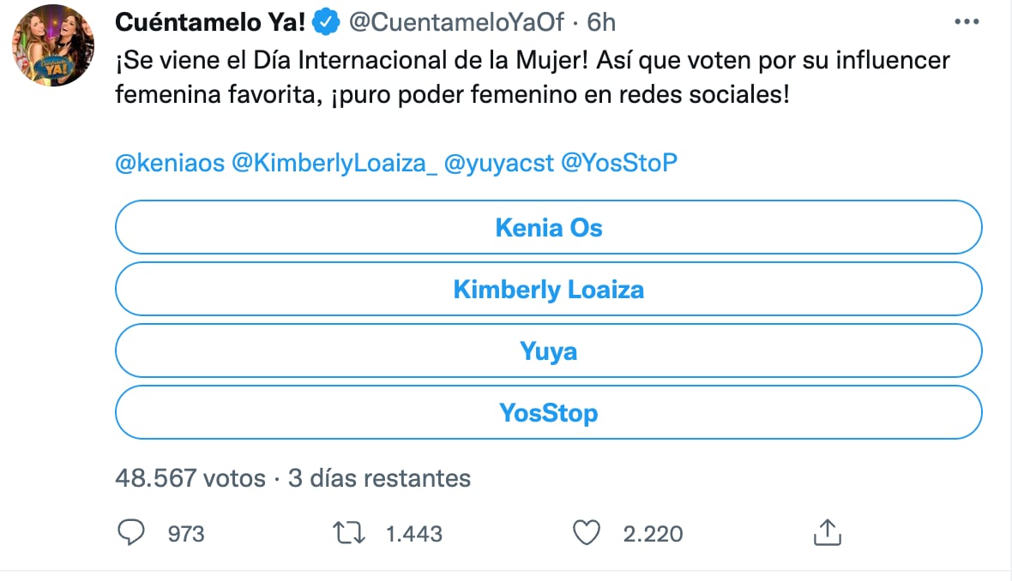Click the reply count showing 973

coord(185,534)
